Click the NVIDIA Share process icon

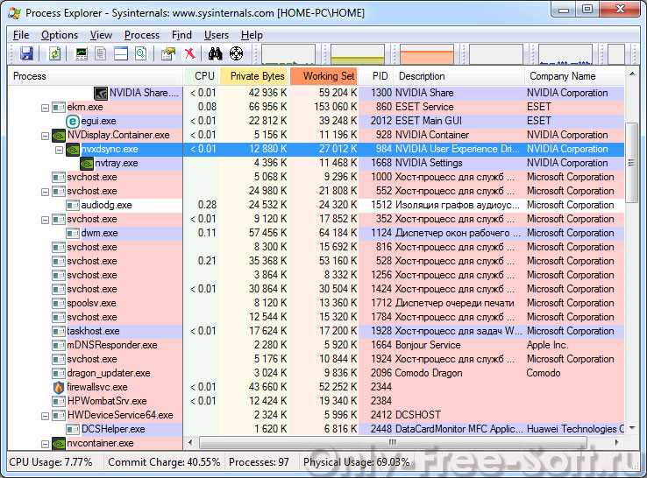tap(100, 93)
